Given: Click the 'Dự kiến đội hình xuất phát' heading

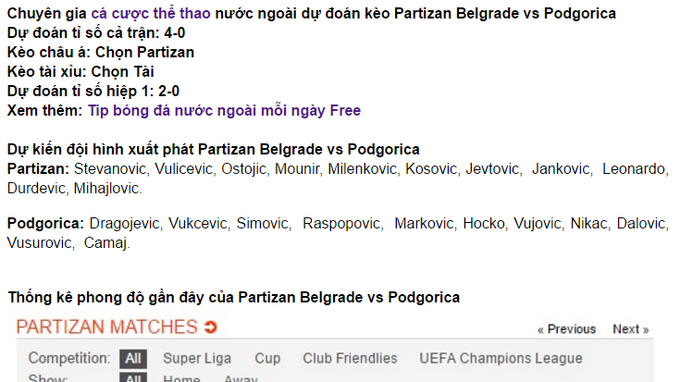Looking at the screenshot, I should click(214, 150).
